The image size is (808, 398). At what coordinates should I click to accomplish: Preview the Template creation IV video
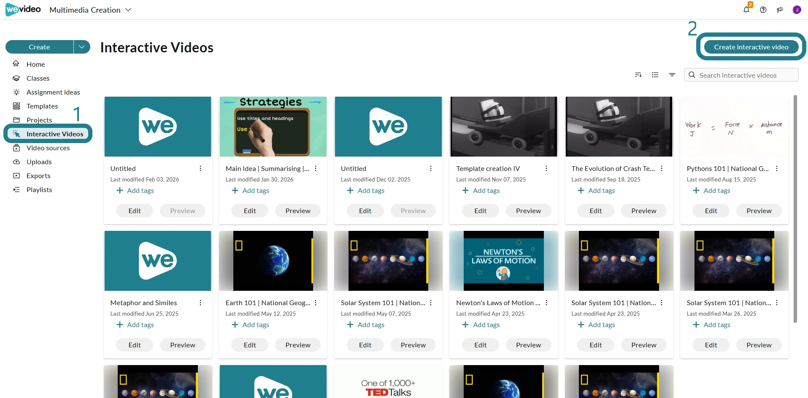(528, 211)
